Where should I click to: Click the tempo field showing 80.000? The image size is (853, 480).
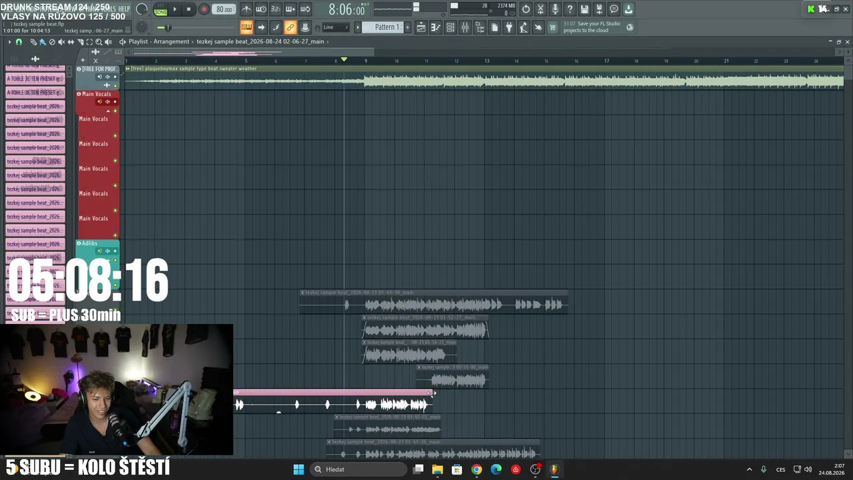click(x=225, y=9)
